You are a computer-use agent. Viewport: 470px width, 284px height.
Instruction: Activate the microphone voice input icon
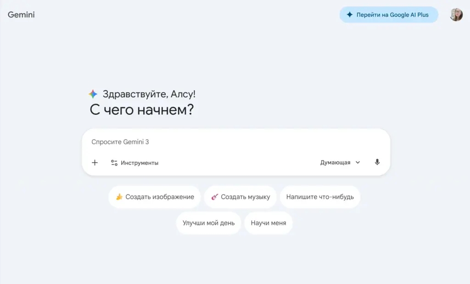377,162
